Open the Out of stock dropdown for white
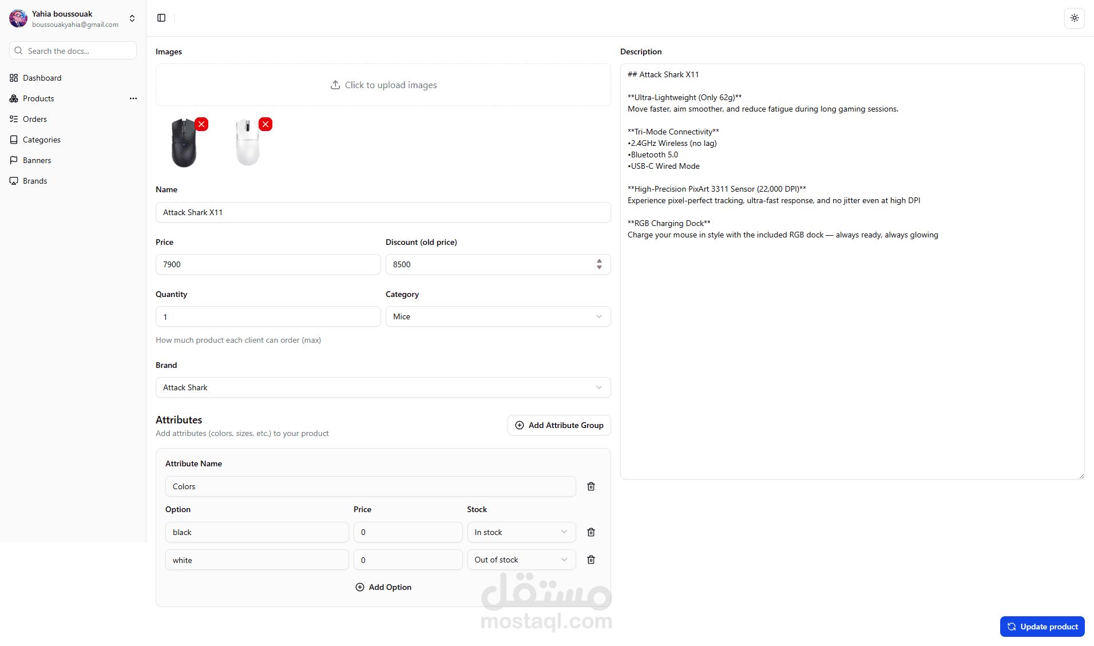The image size is (1094, 646). pyautogui.click(x=521, y=560)
